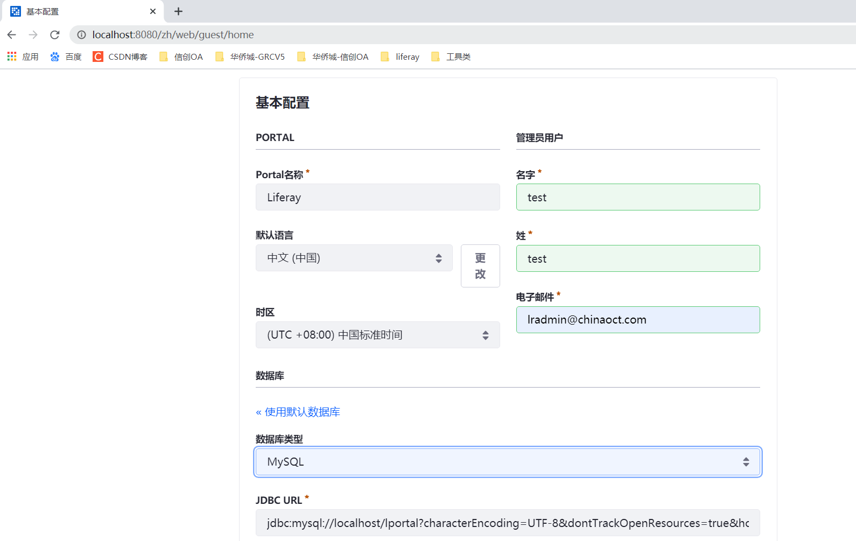Open the 信创OA bookmark folder

181,57
